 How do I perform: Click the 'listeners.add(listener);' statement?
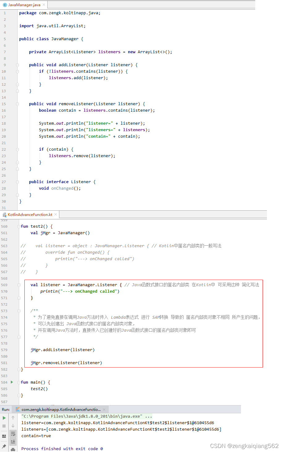click(x=78, y=78)
